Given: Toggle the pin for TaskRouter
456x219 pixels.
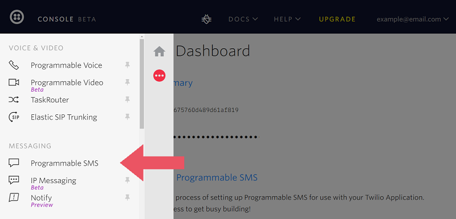Looking at the screenshot, I should [127, 100].
